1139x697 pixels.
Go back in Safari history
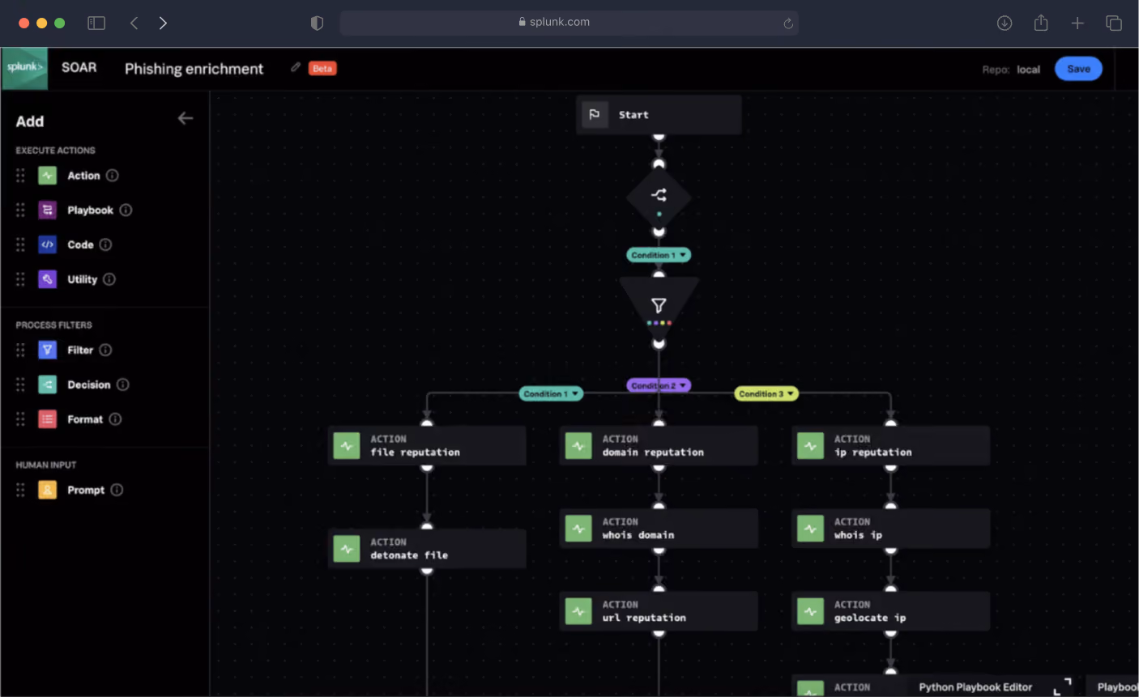(134, 23)
